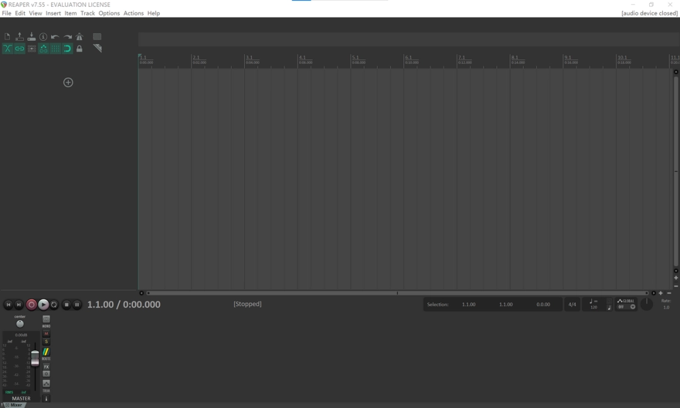The width and height of the screenshot is (680, 408).
Task: Open master ROUTE routing panel
Action: click(46, 353)
